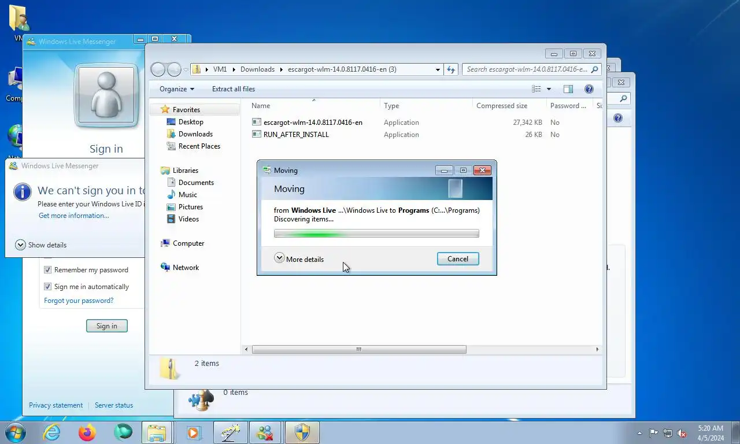740x444 pixels.
Task: Click the horizontal scrollbar right arrow
Action: [x=597, y=349]
